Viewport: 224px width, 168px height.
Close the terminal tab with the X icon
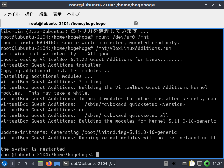[x=136, y=23]
